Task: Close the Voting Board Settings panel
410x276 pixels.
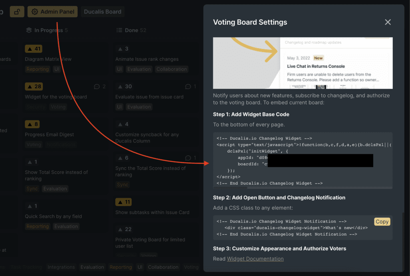Action: point(388,22)
